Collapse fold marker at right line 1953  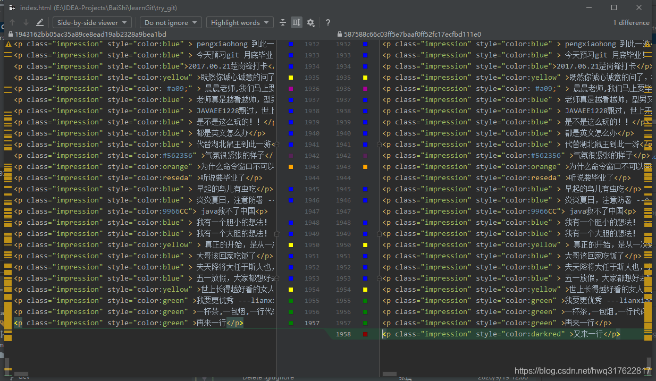(379, 278)
